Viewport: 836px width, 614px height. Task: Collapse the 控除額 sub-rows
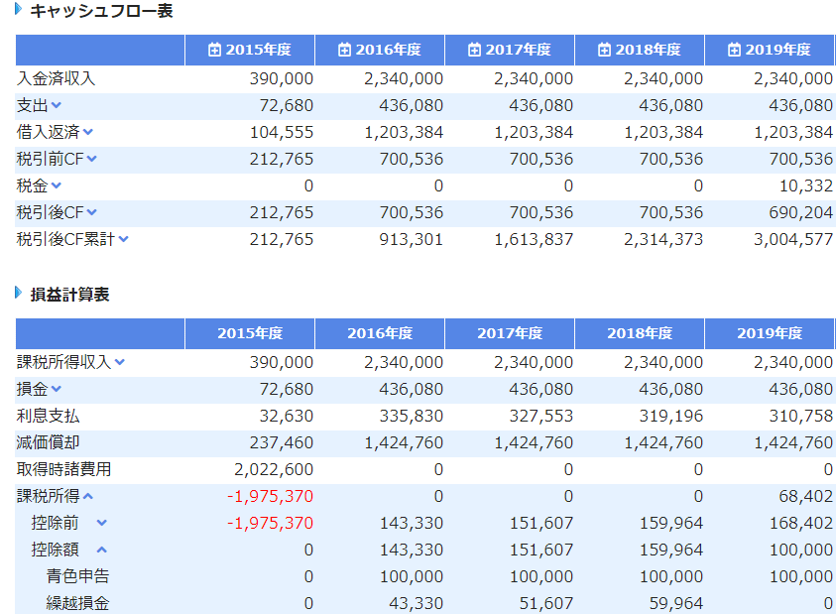(102, 550)
